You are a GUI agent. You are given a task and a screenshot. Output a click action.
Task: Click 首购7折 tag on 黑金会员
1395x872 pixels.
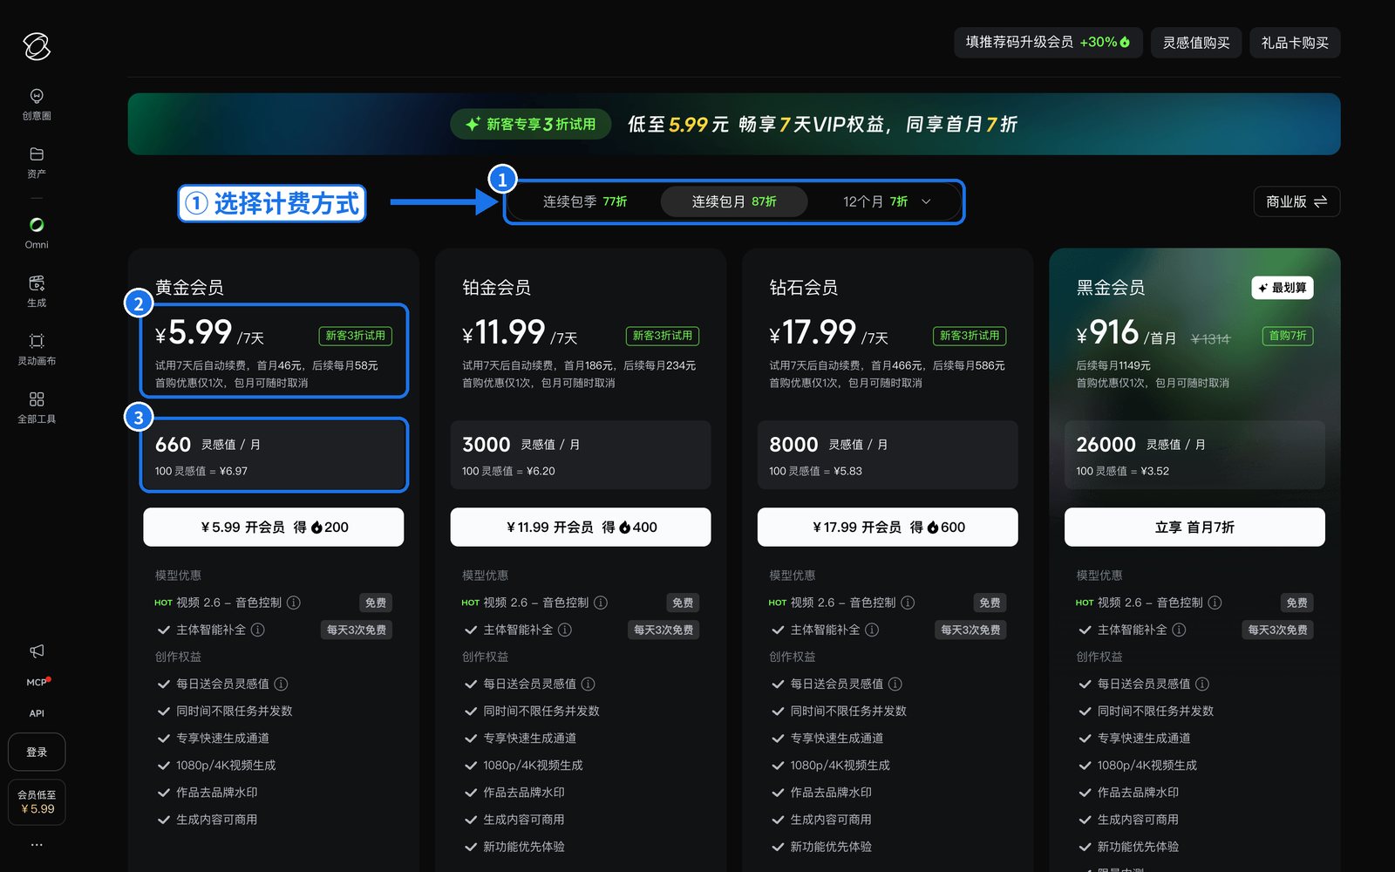point(1288,336)
